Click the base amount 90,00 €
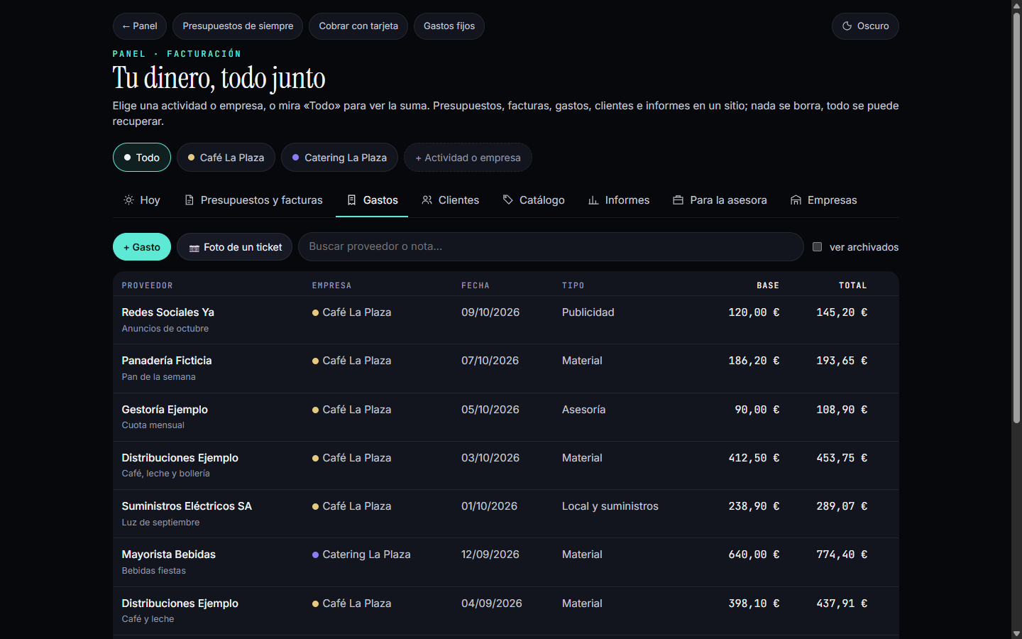1022x639 pixels. 757,410
